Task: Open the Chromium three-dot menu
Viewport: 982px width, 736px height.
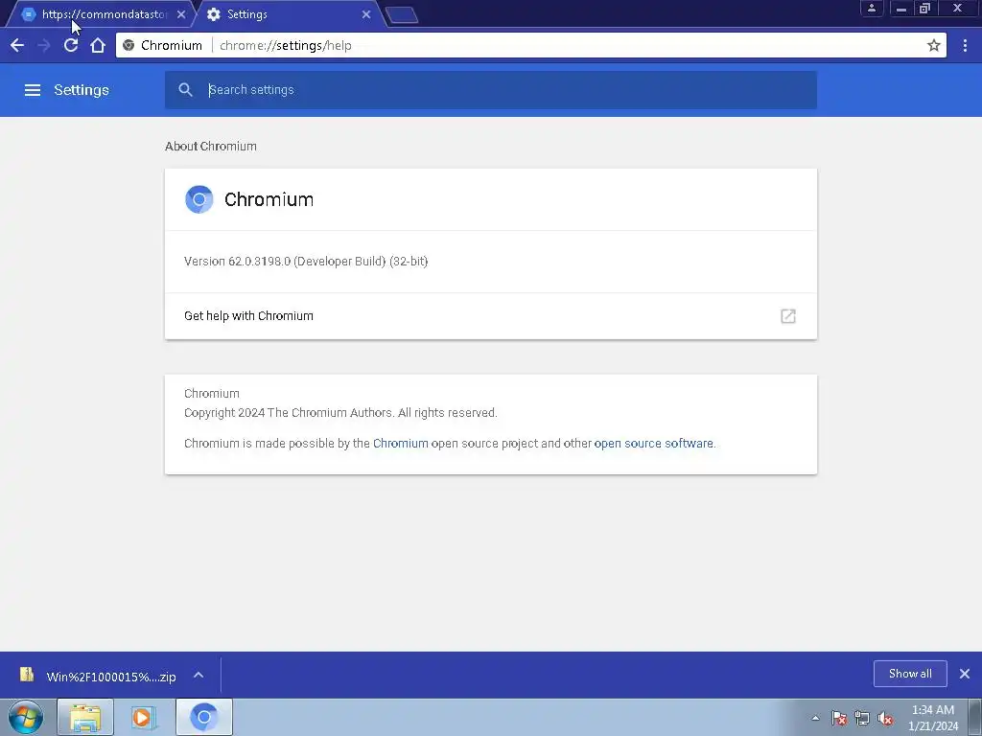Action: coord(965,45)
